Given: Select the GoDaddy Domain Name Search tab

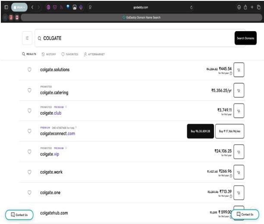Looking at the screenshot, I should [x=141, y=17].
